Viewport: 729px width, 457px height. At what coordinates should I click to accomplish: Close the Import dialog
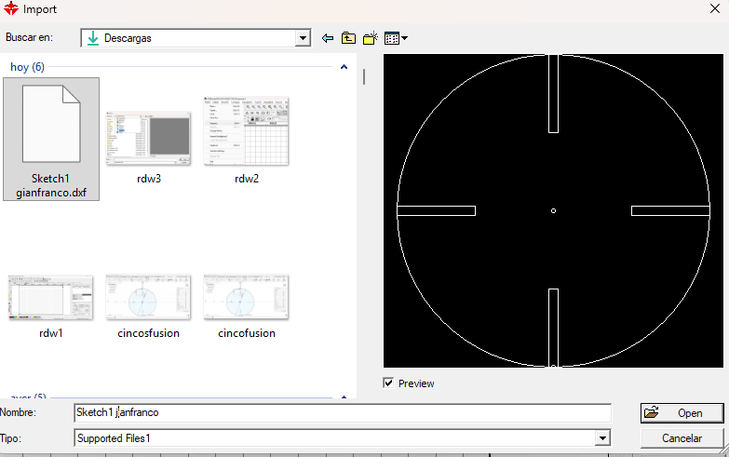[715, 8]
